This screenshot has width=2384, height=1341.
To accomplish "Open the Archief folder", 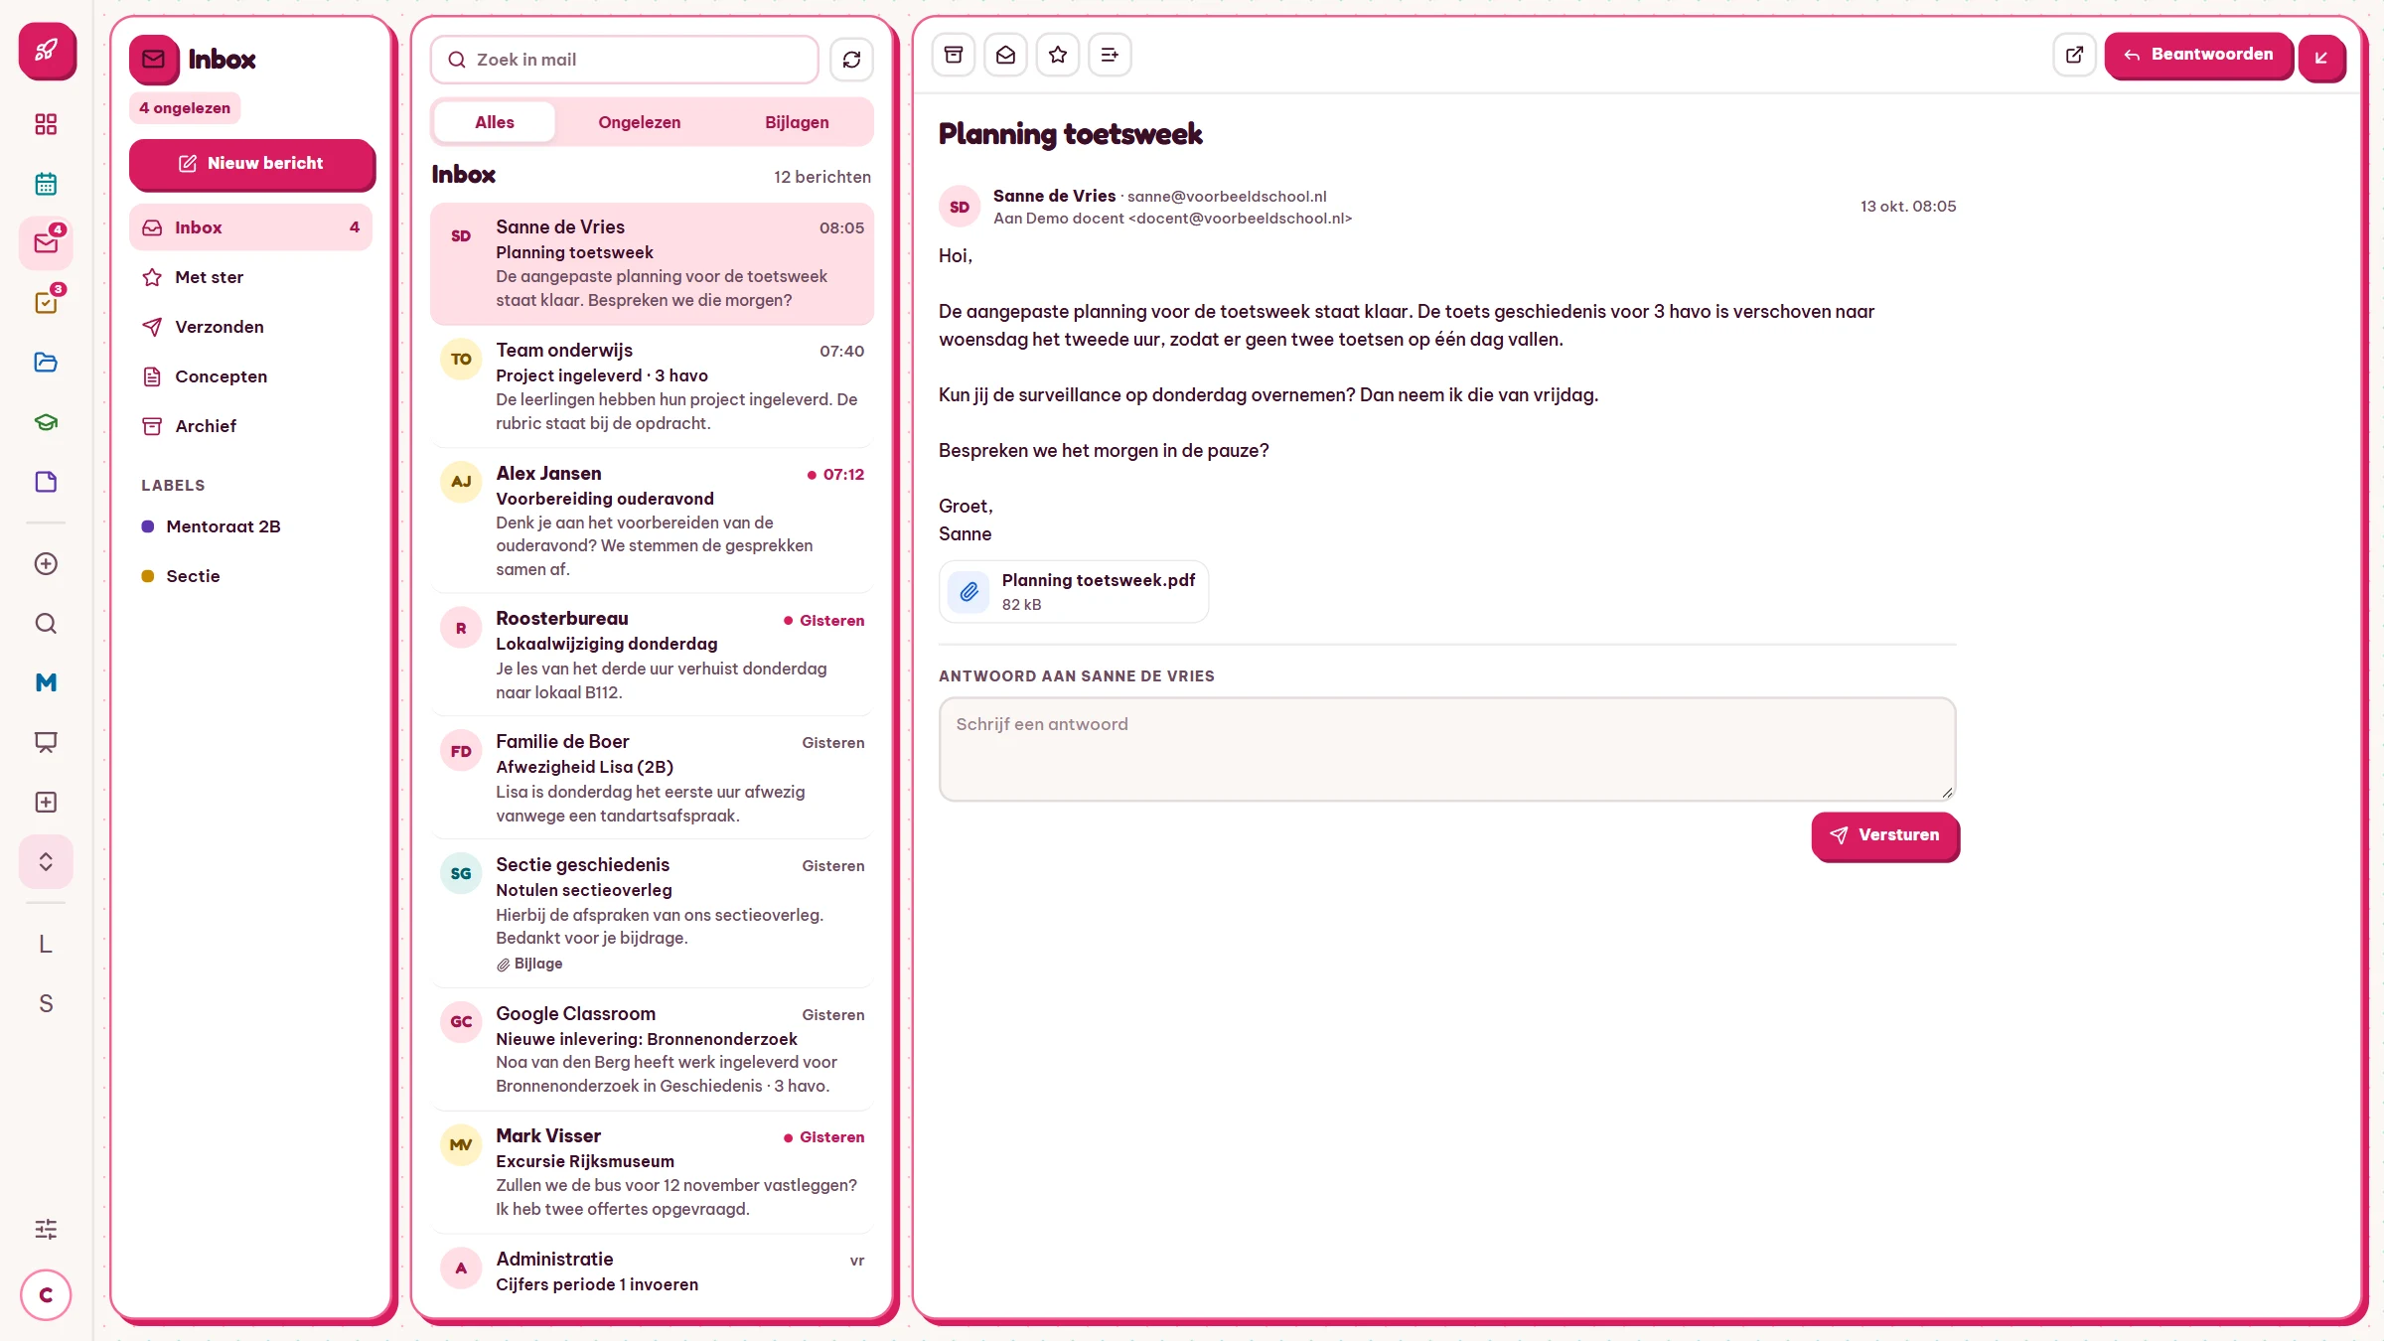I will point(250,426).
